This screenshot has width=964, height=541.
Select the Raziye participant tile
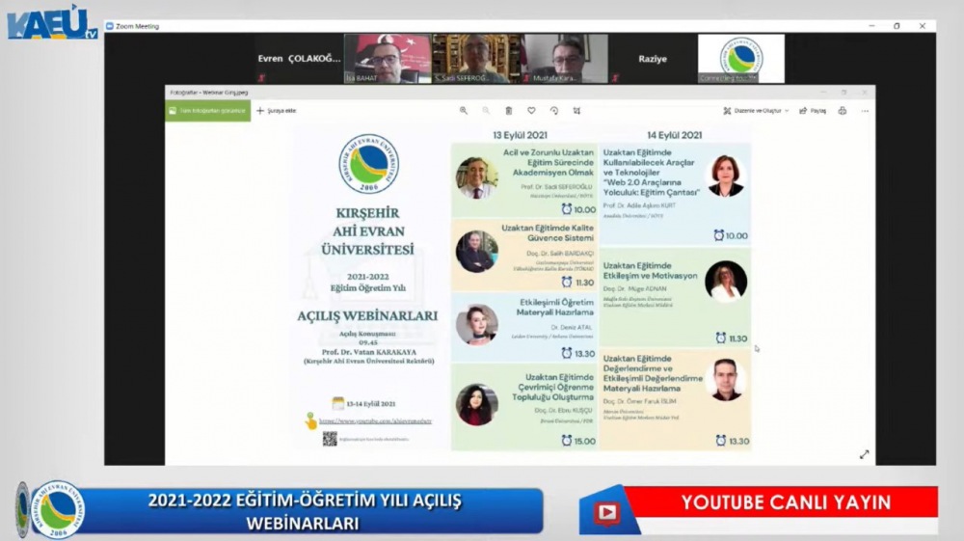point(653,59)
